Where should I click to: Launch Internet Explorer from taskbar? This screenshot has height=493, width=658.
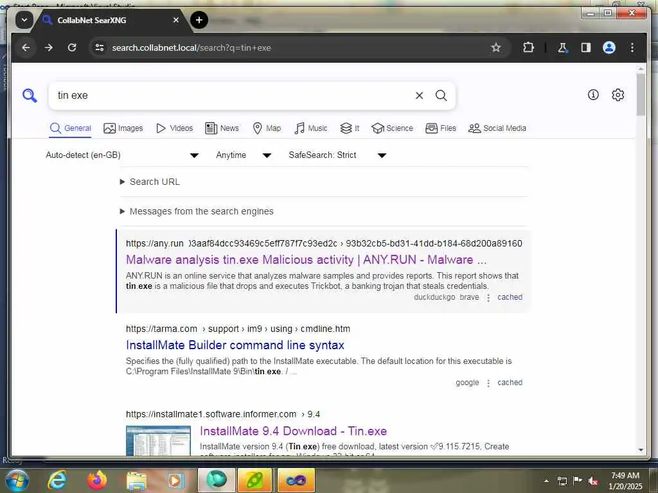tap(57, 480)
